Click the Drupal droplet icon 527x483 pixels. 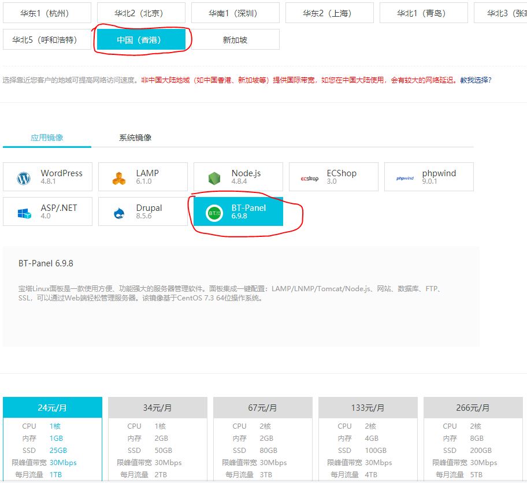tap(119, 213)
